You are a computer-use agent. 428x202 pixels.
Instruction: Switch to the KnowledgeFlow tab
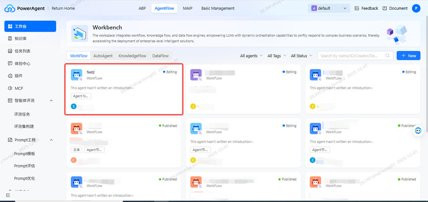tap(132, 56)
